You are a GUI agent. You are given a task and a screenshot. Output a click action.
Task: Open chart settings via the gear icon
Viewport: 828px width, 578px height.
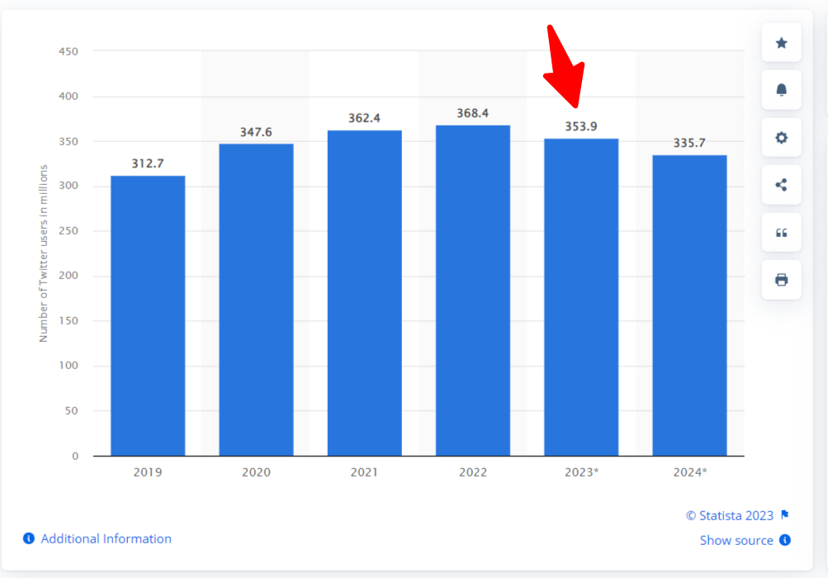780,138
